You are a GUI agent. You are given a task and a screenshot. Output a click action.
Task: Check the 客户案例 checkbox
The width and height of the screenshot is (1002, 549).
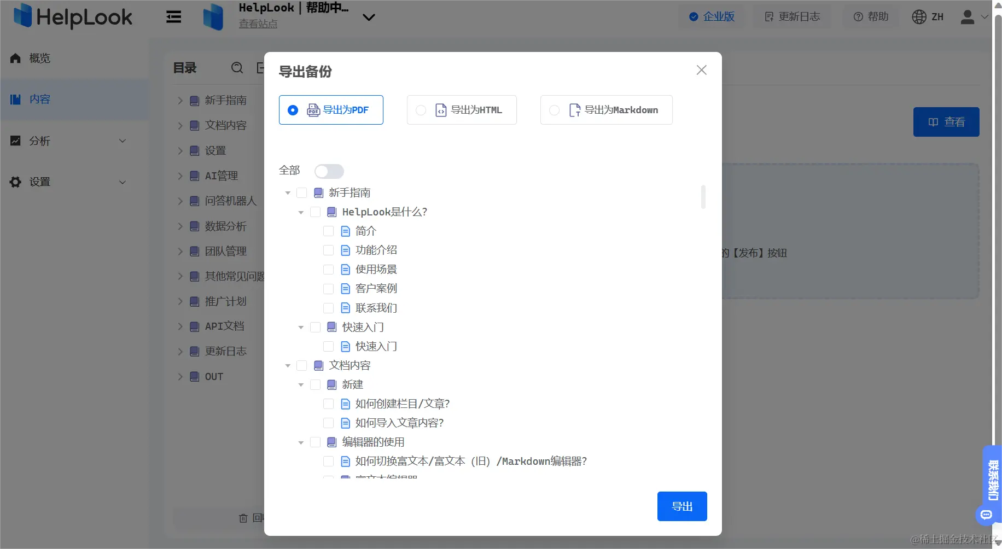coord(328,288)
